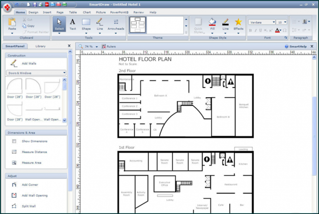Toggle Show Dimensions option
The width and height of the screenshot is (319, 214).
click(14, 141)
